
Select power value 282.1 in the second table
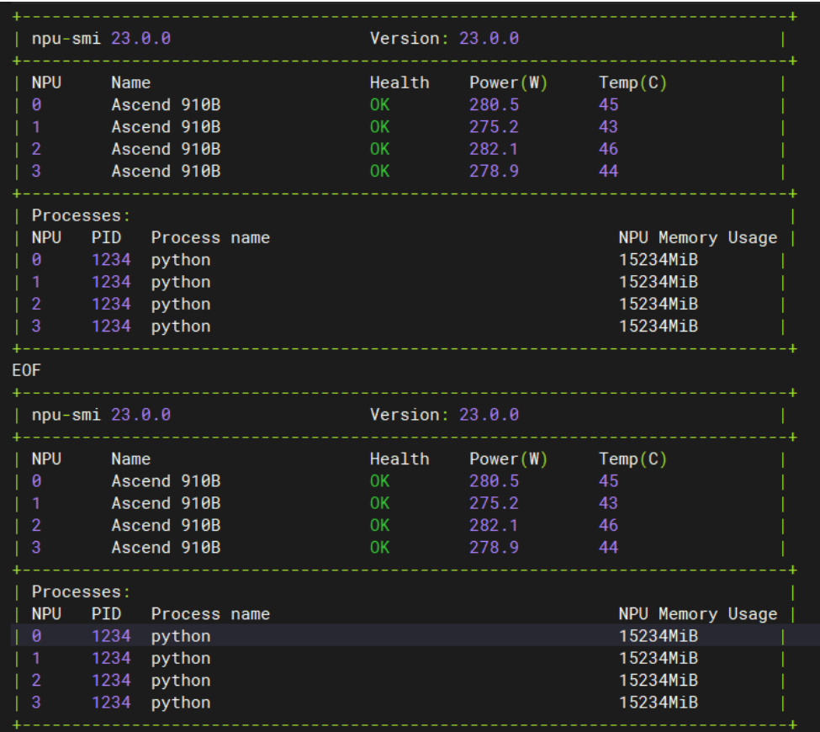pyautogui.click(x=494, y=525)
